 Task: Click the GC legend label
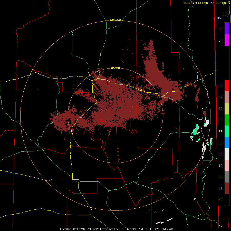[x=220, y=177]
